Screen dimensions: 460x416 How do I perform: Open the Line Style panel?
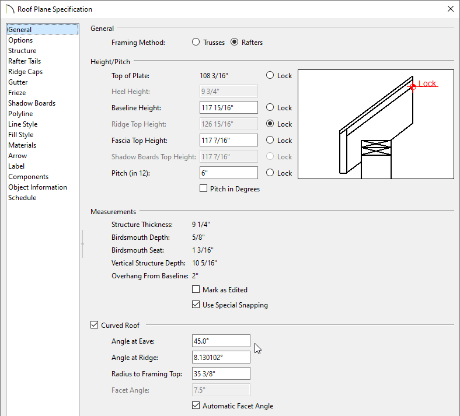(x=23, y=124)
